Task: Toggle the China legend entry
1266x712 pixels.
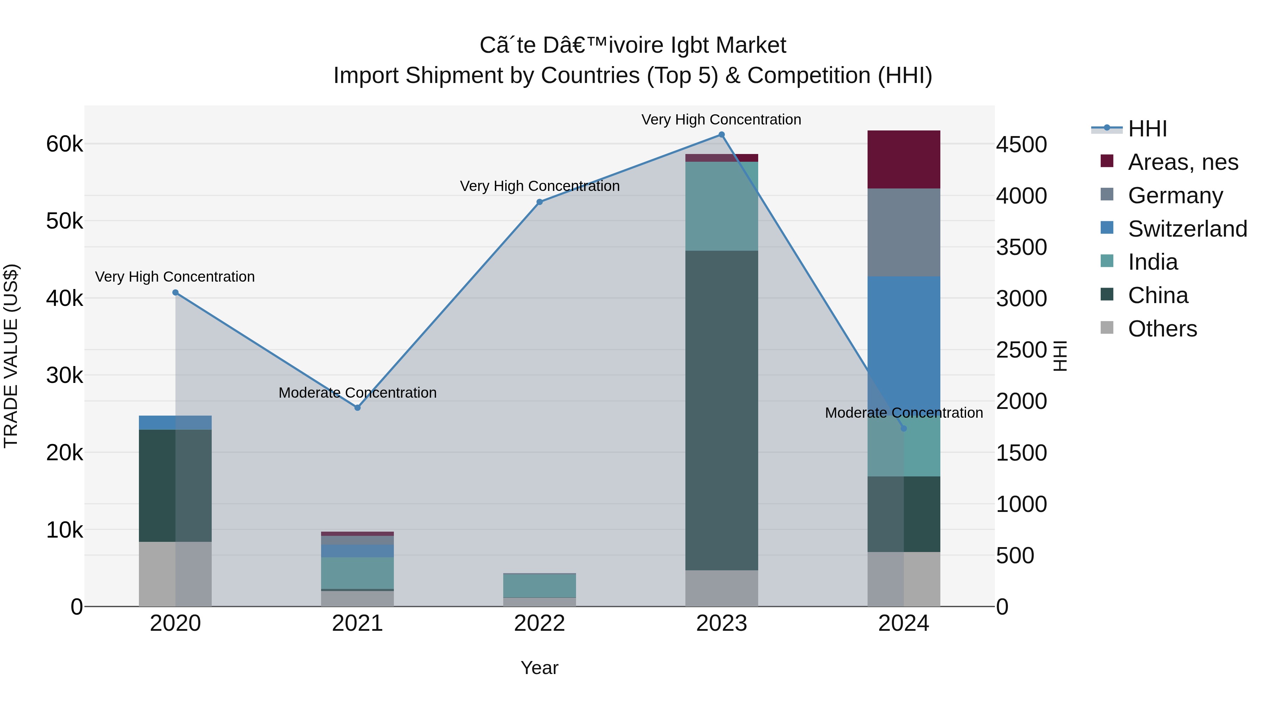Action: pyautogui.click(x=1144, y=295)
